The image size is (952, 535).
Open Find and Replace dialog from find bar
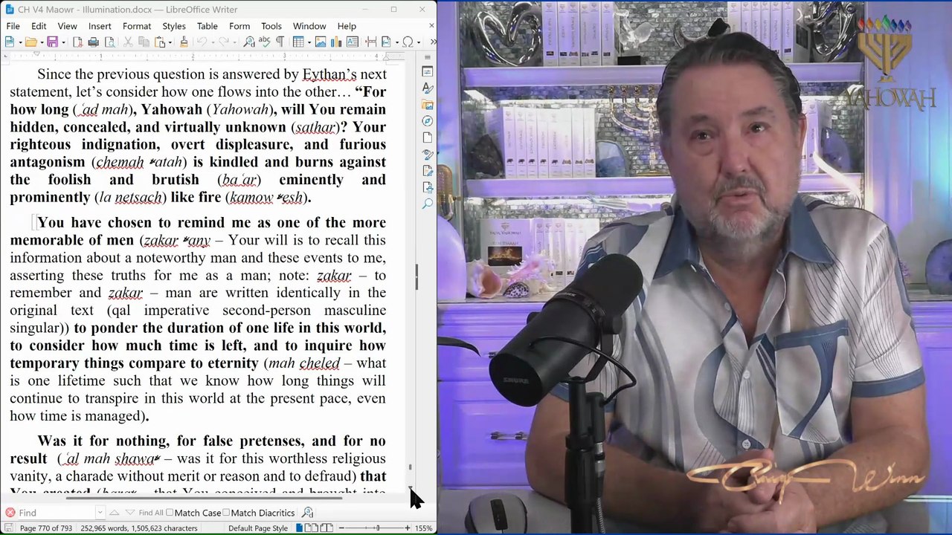coord(308,513)
